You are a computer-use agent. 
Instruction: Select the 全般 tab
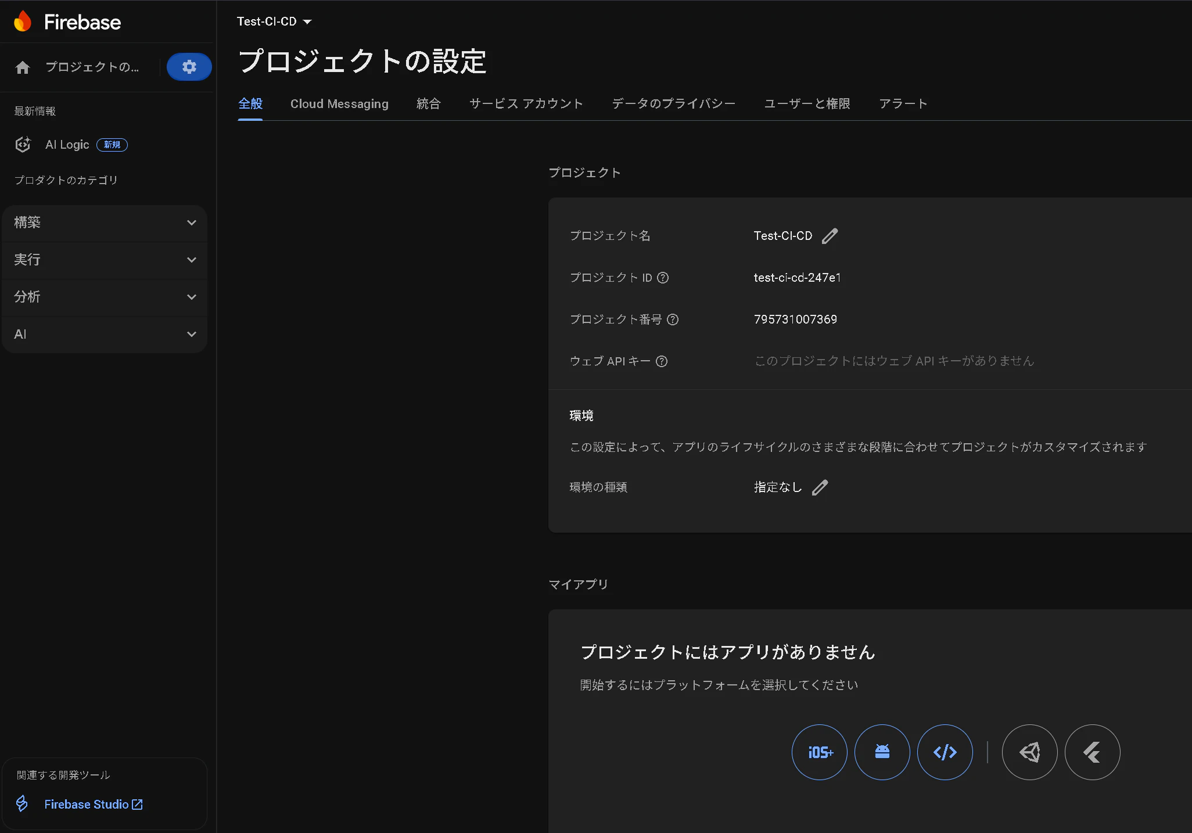pos(250,104)
